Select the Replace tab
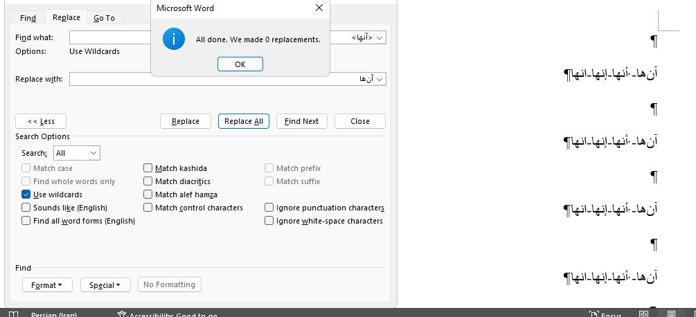Viewport: 696px width, 317px height. tap(66, 17)
